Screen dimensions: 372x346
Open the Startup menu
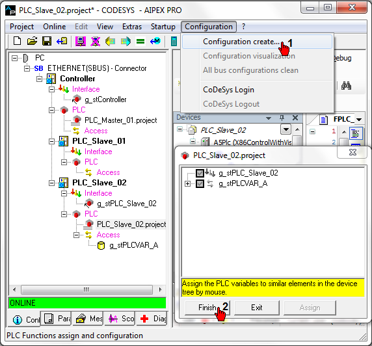click(163, 27)
